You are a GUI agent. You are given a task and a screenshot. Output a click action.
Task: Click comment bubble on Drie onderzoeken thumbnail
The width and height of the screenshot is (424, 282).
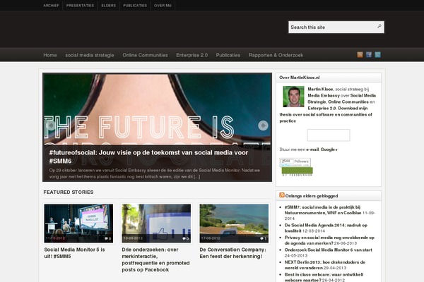coord(185,238)
